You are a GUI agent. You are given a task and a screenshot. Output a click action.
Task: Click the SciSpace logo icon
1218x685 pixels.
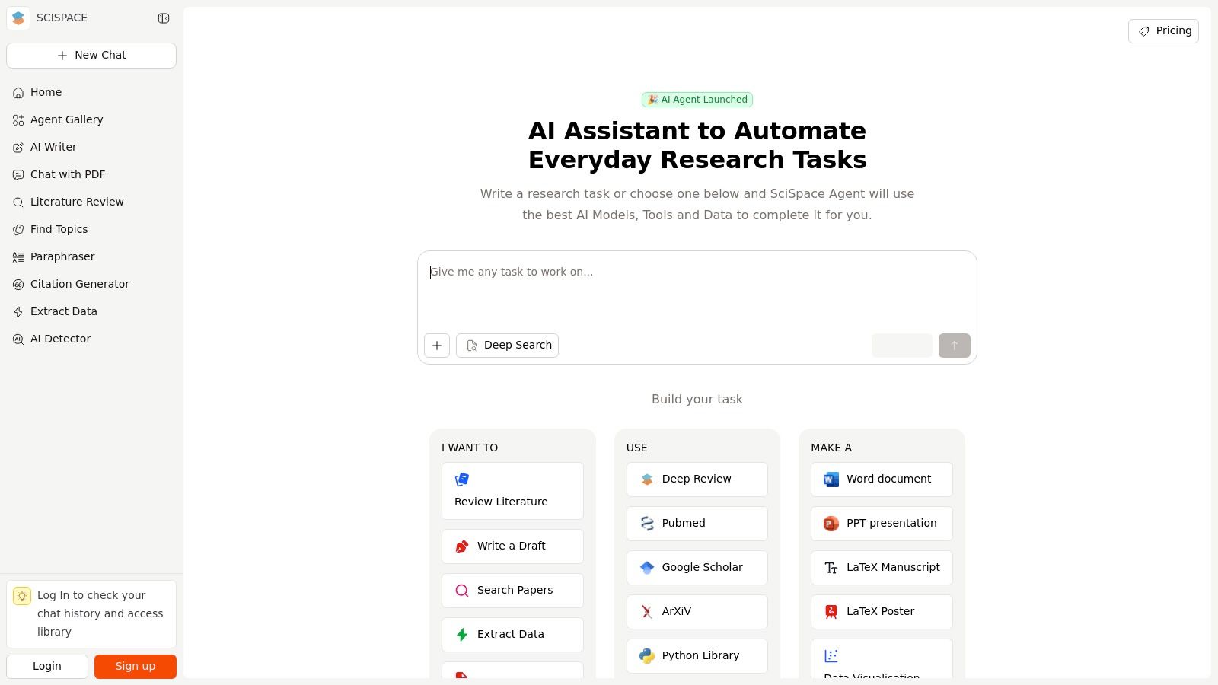coord(18,18)
